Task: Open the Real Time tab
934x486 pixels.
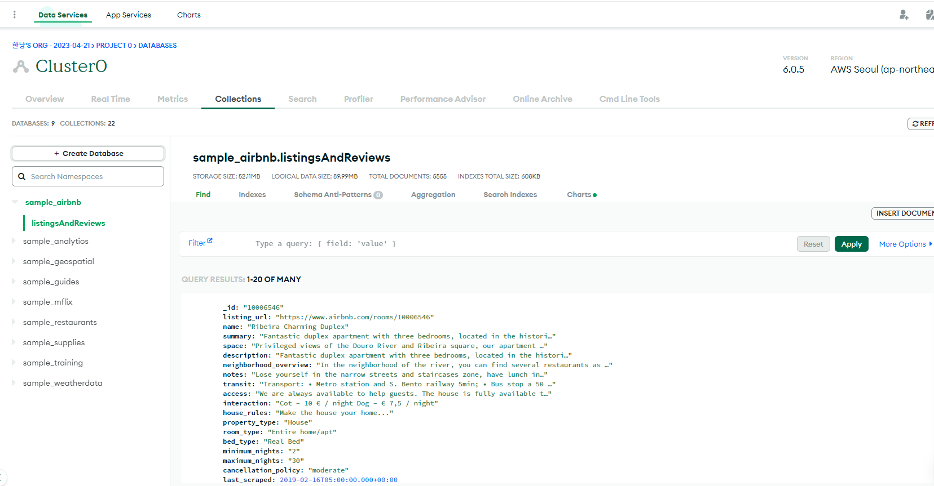Action: click(111, 99)
